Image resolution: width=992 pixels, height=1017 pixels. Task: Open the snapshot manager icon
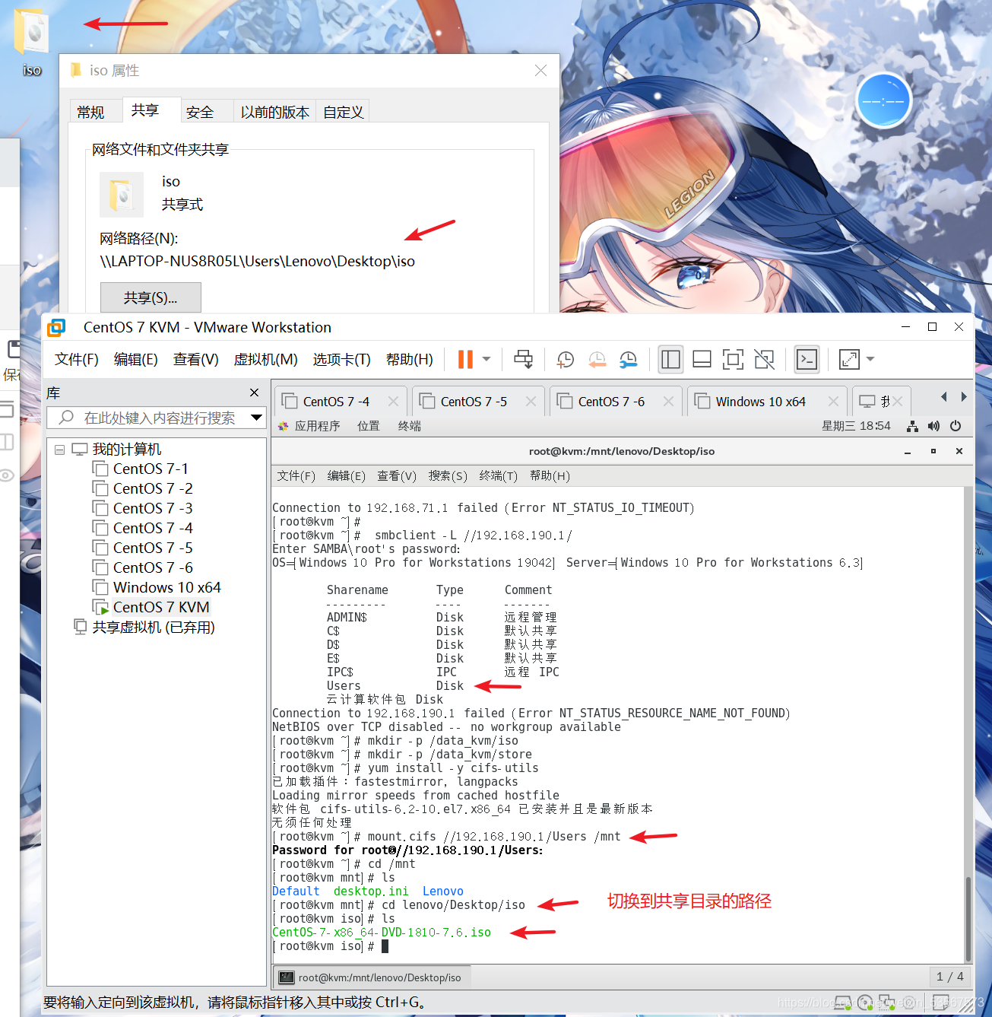(629, 359)
